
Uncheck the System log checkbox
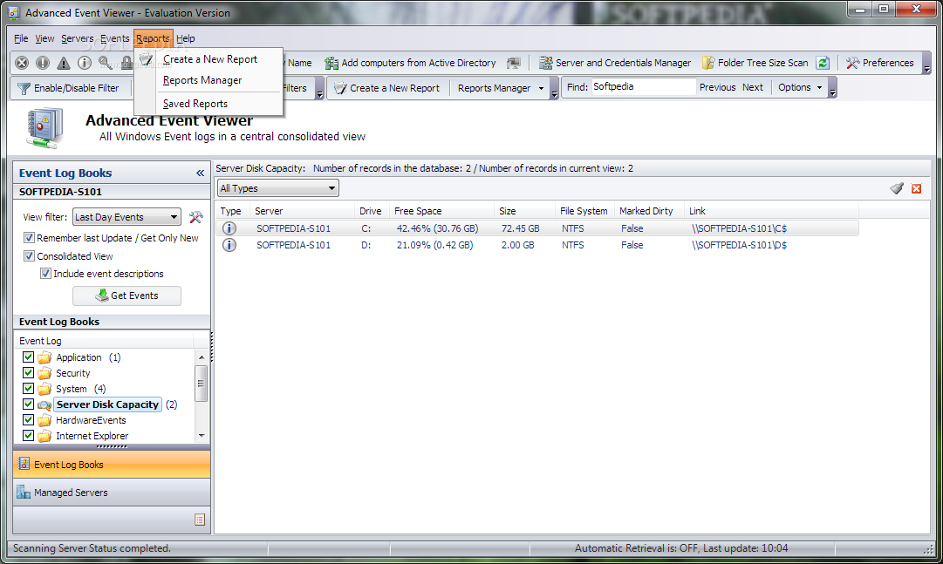click(28, 389)
